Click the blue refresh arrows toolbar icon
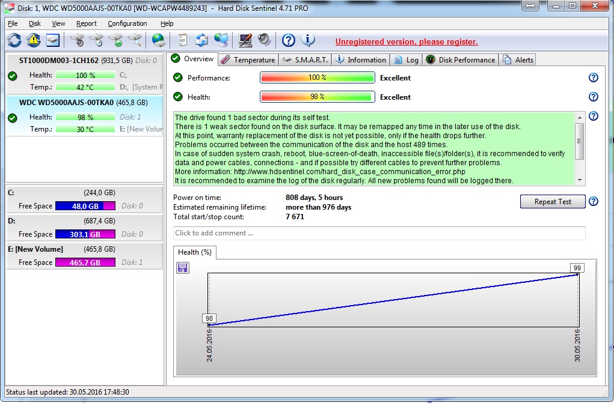The image size is (614, 403). 14,40
